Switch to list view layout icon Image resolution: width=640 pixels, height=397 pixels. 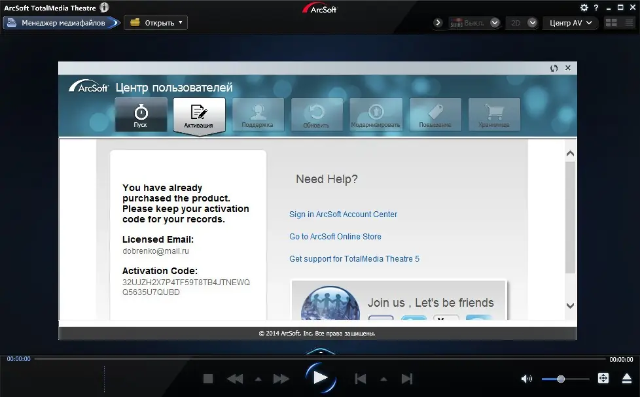[629, 23]
